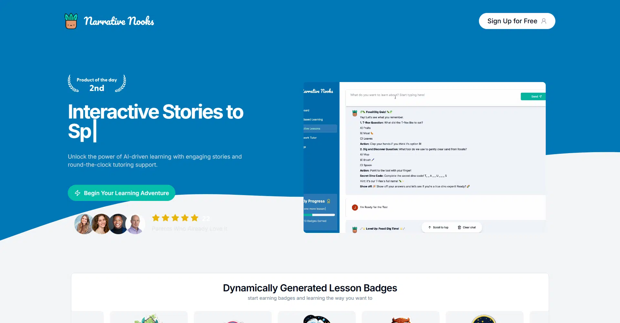Image resolution: width=620 pixels, height=323 pixels.
Task: Click the Narrative Nooks plant pot logo
Action: click(x=71, y=21)
